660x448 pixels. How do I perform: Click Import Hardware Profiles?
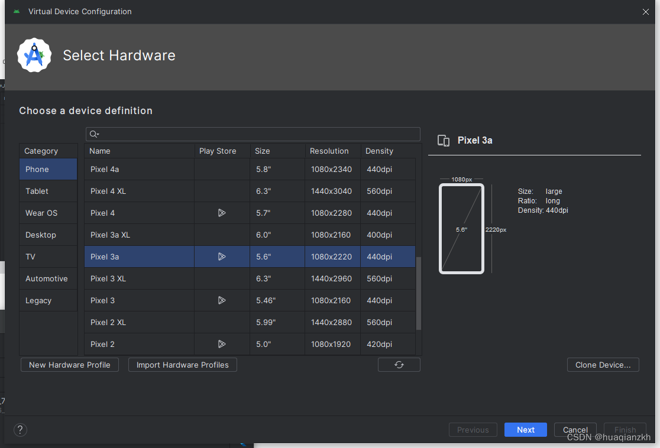tap(182, 365)
